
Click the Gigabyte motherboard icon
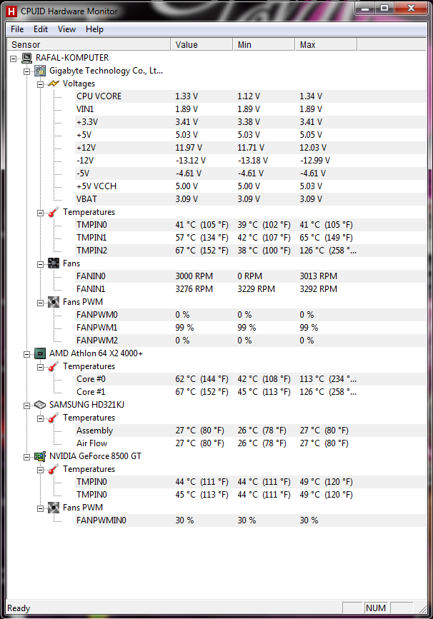40,71
